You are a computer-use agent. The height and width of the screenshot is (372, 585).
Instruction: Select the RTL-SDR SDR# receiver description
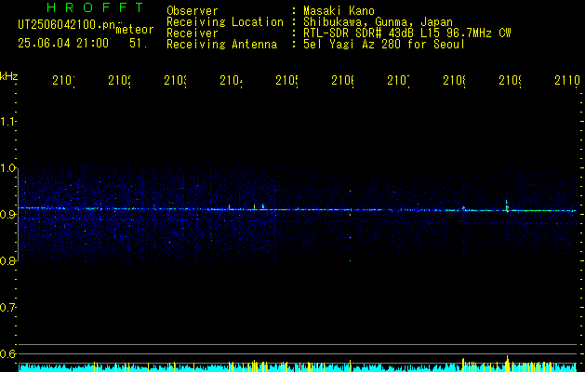tap(407, 33)
